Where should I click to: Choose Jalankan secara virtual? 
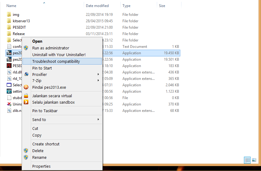tap(62, 96)
